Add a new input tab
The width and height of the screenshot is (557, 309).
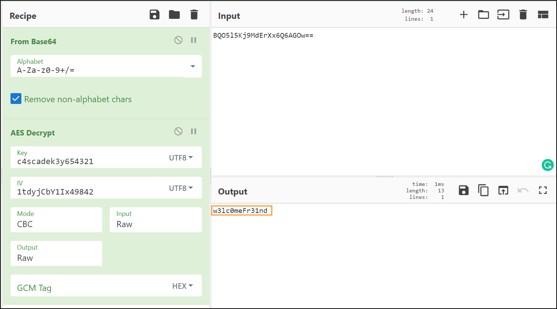coord(464,15)
